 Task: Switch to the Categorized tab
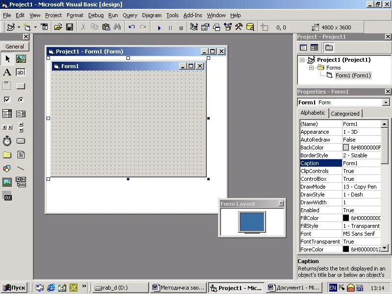coord(345,114)
